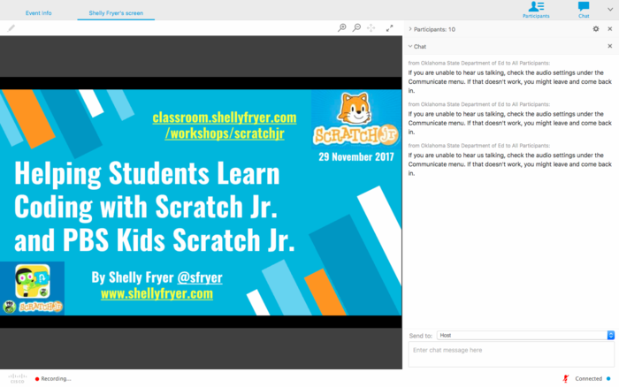
Task: Enter full screen view of presentation
Action: [x=389, y=28]
